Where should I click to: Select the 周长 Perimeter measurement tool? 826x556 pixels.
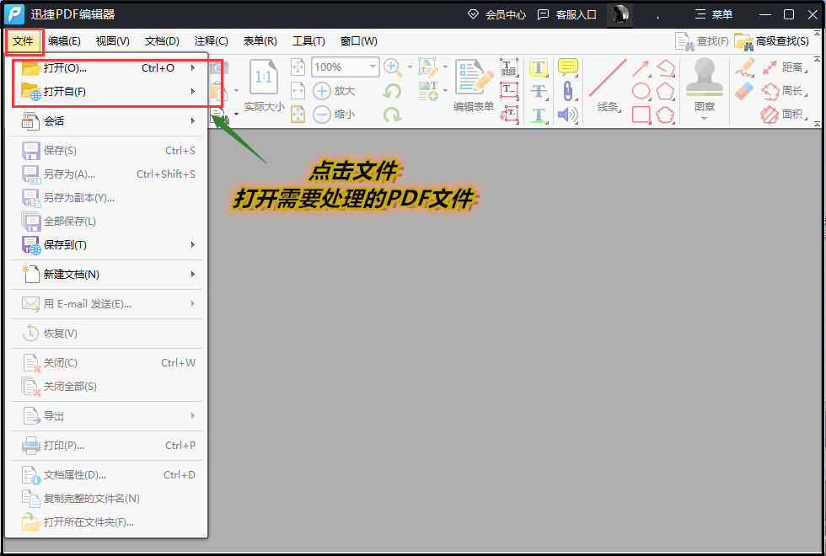(x=784, y=91)
